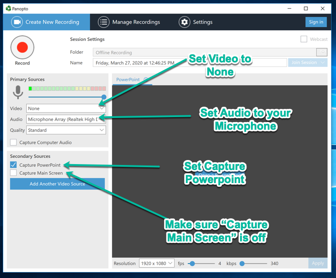Click the Apply button

point(318,263)
